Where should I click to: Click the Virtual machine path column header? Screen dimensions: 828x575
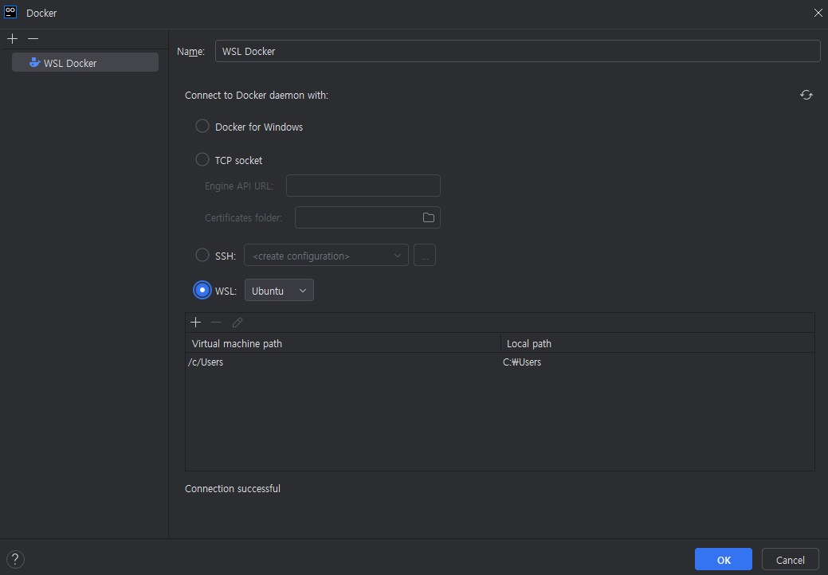pyautogui.click(x=343, y=343)
